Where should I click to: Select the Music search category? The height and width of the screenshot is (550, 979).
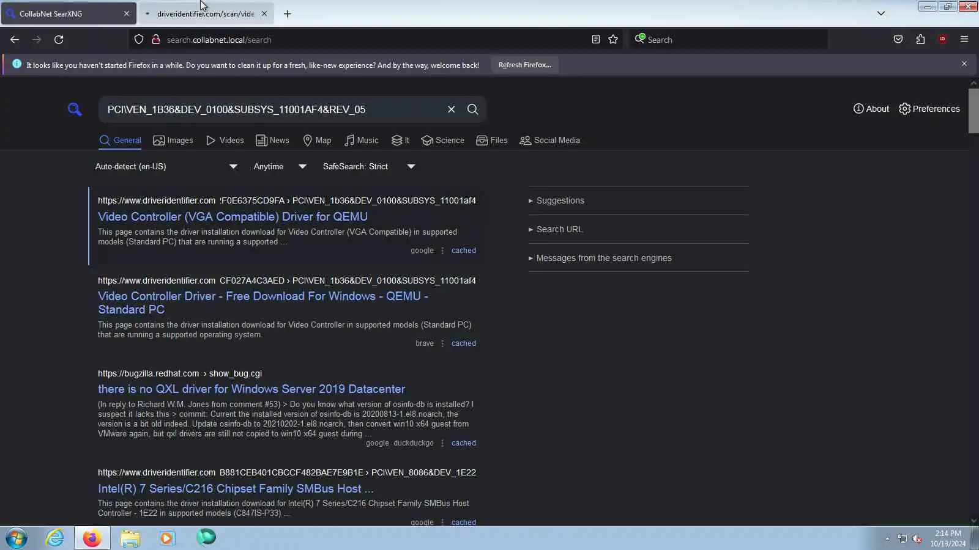pos(362,141)
